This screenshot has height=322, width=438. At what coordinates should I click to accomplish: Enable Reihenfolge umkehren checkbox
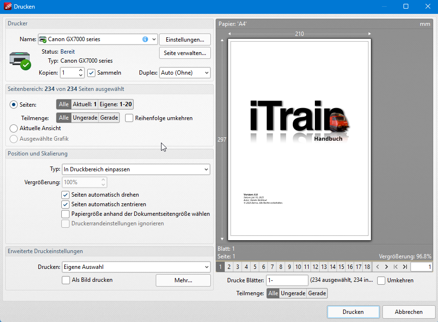129,118
